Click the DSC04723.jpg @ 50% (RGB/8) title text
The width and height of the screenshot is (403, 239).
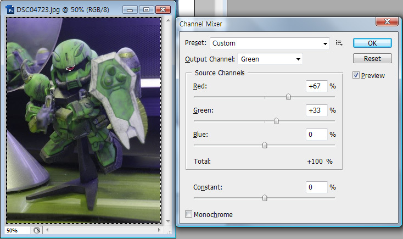(63, 10)
